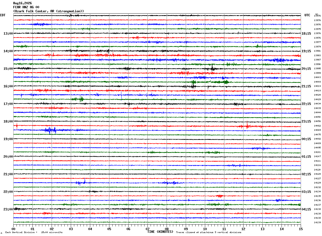The height and width of the screenshot is (236, 322).
Task: Select the 23:00 CDT time label
Action: [8, 209]
